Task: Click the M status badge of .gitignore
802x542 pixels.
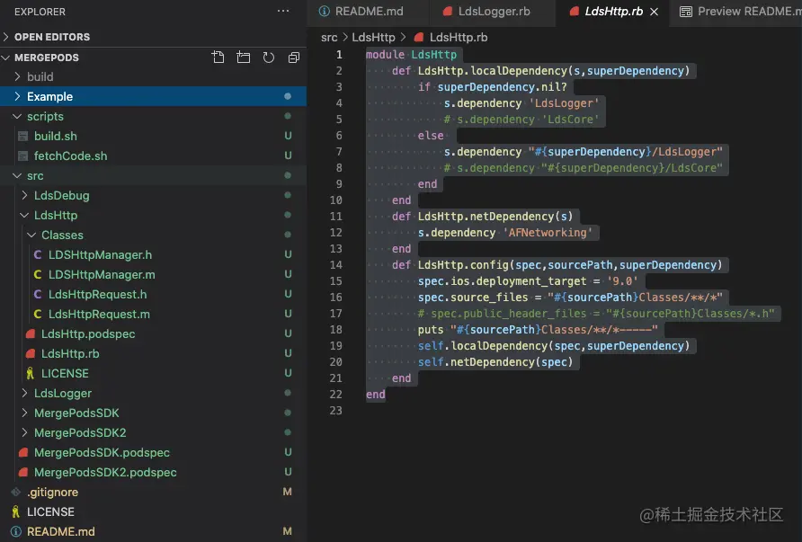Action: point(287,492)
